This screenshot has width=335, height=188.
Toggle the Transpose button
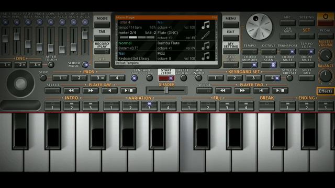tap(287, 51)
